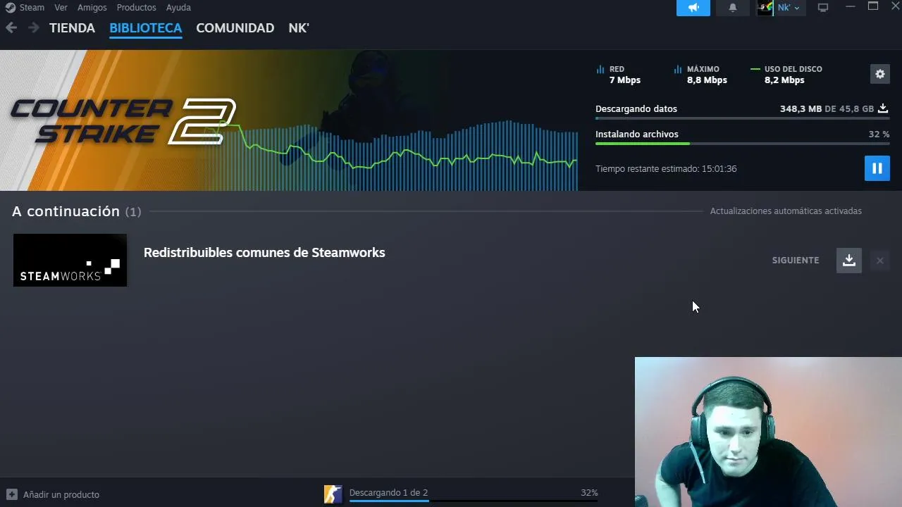The height and width of the screenshot is (507, 902).
Task: Pause the Counter-Strike 2 download
Action: tap(877, 168)
